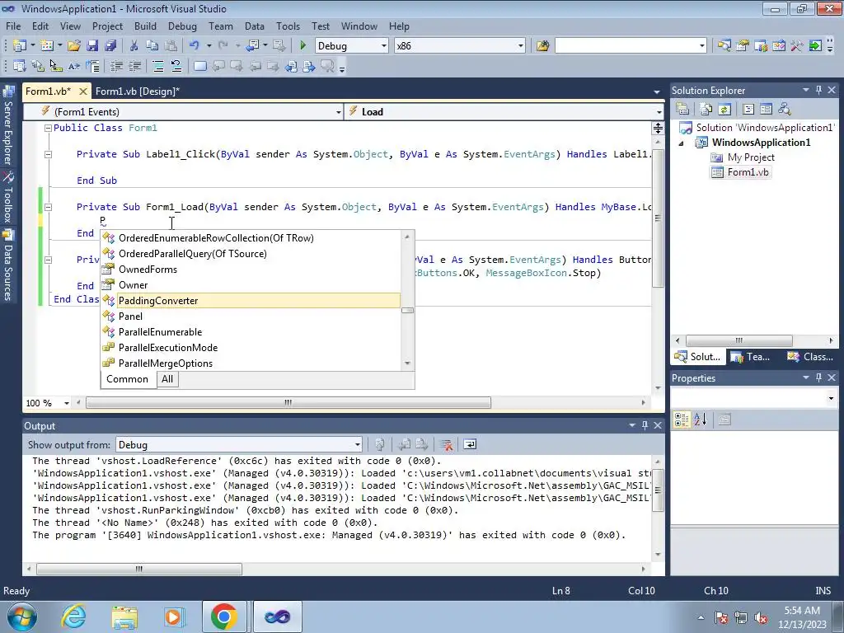This screenshot has width=844, height=633.
Task: Click View Class Diagram in Solution Explorer
Action: tap(785, 110)
